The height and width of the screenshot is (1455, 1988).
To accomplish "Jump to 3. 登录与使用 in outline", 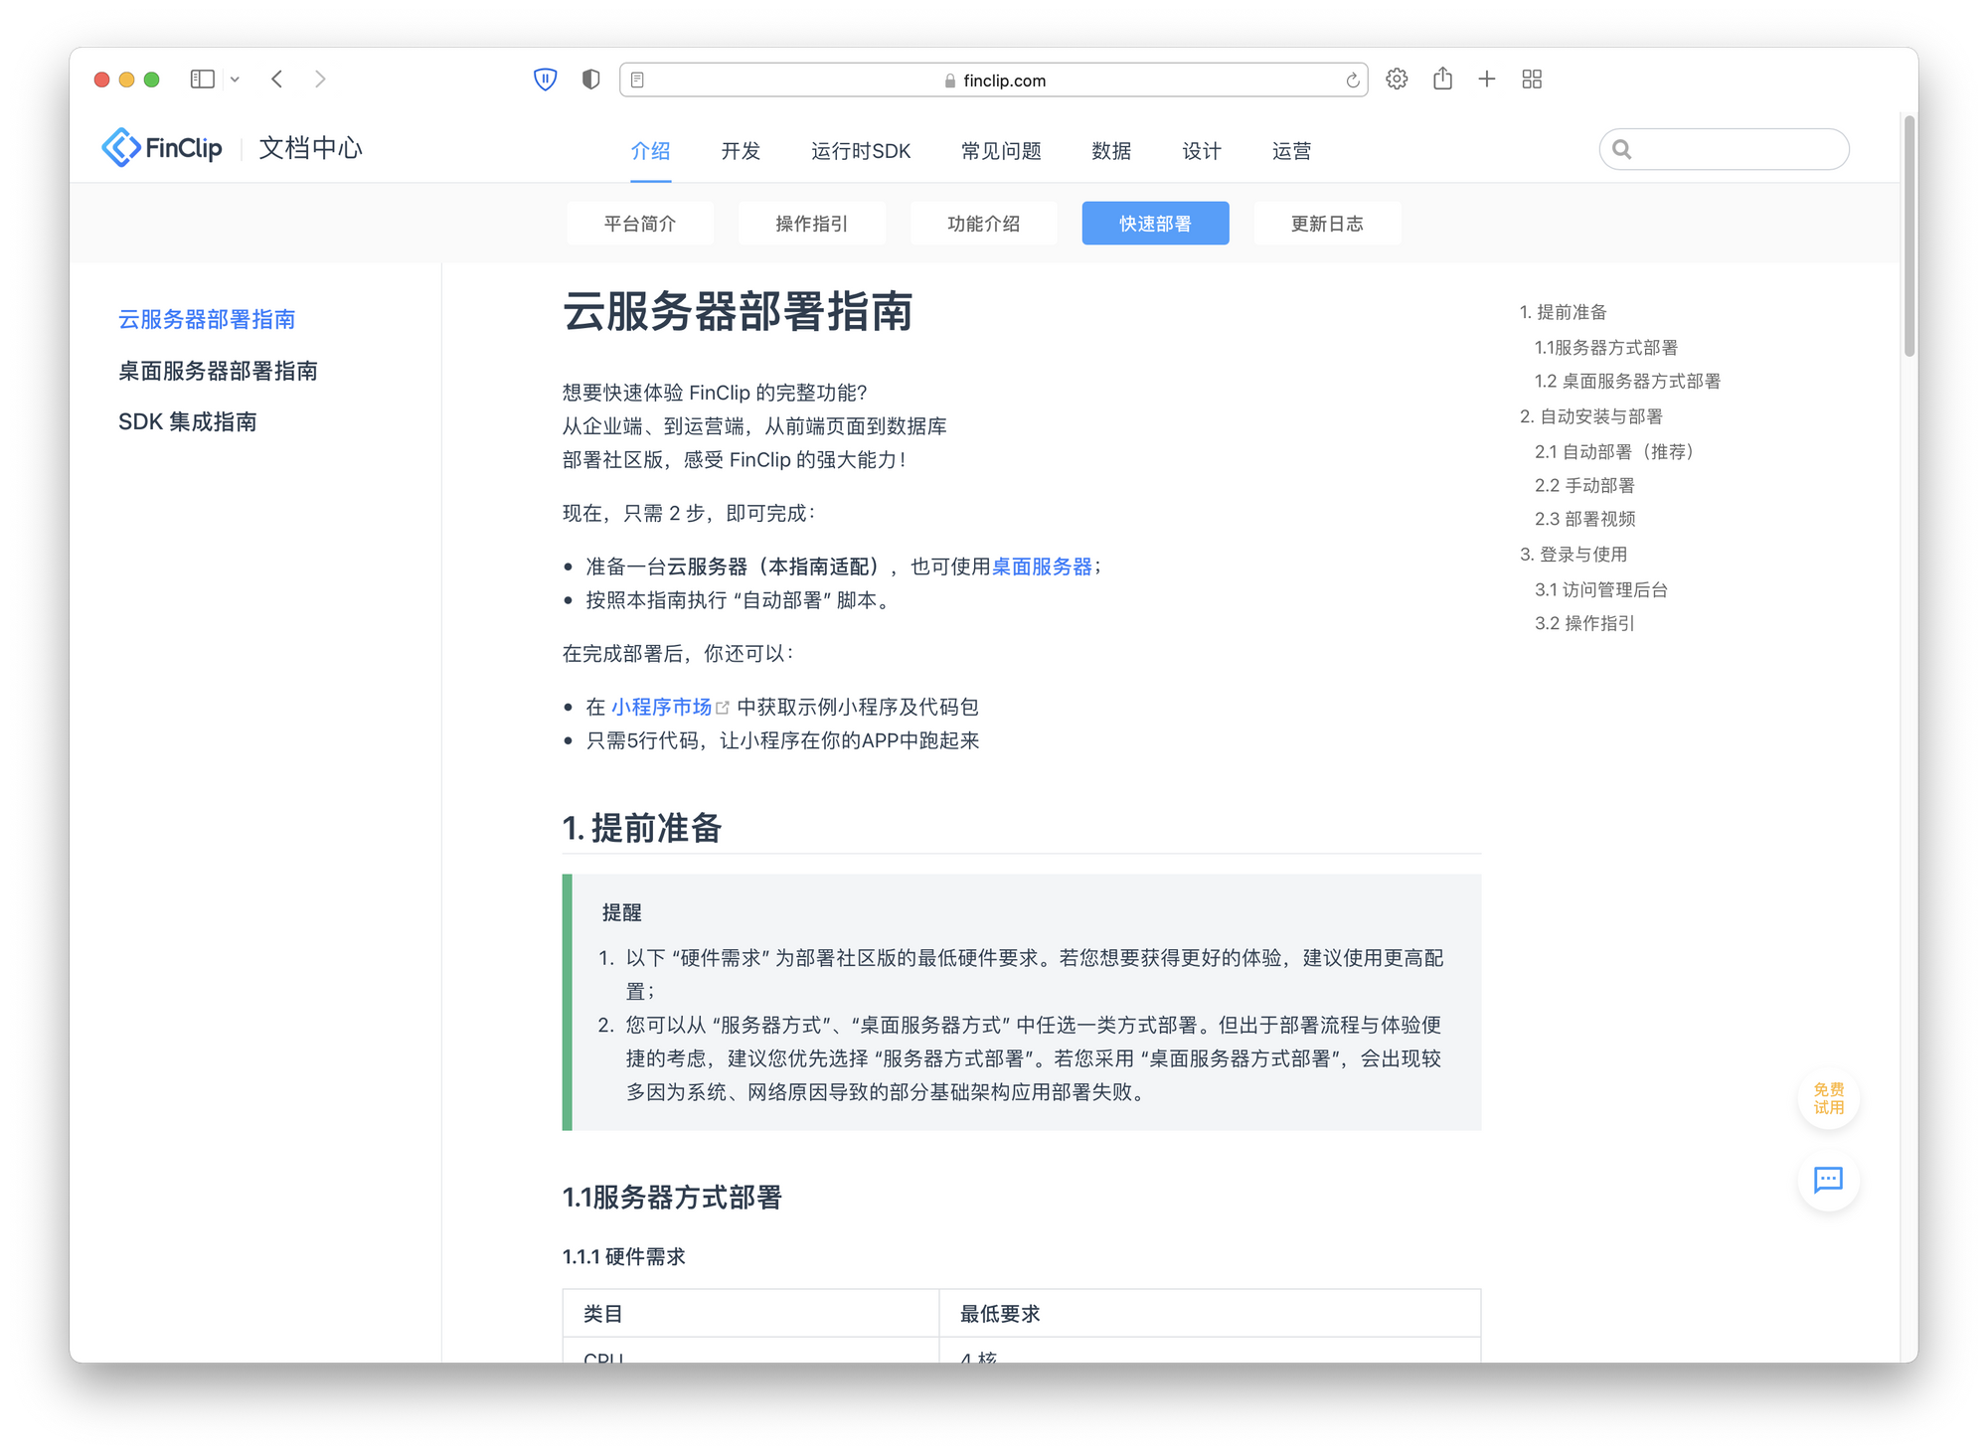I will 1574,555.
